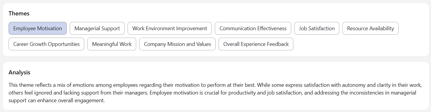
Task: View the Overall Experience Feedback theme
Action: pyautogui.click(x=256, y=44)
